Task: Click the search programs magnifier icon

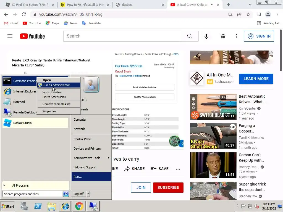Action: tap(66, 194)
